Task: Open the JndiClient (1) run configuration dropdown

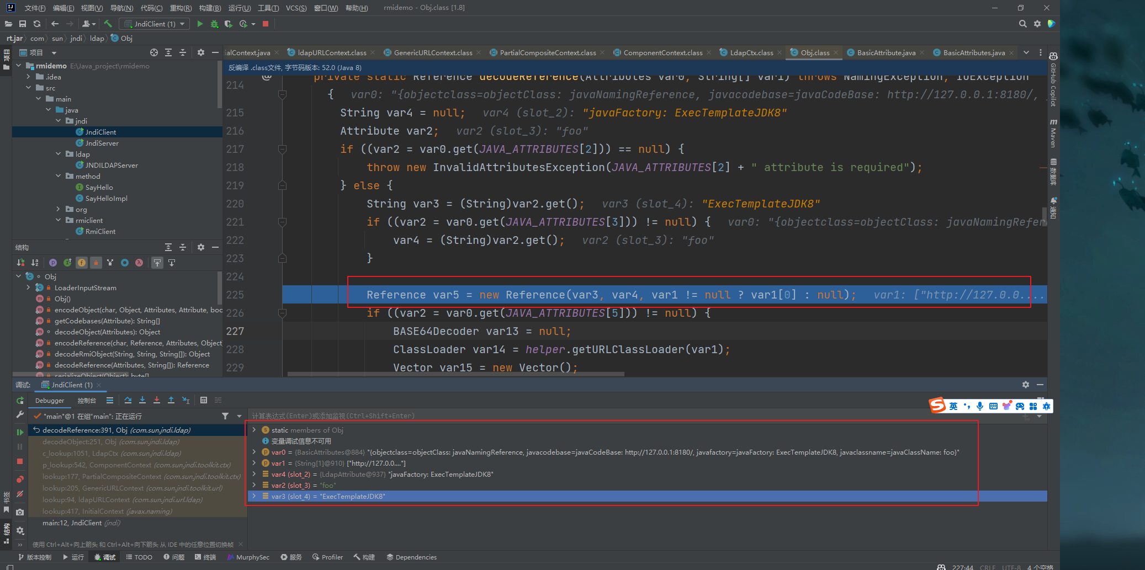Action: pos(155,24)
